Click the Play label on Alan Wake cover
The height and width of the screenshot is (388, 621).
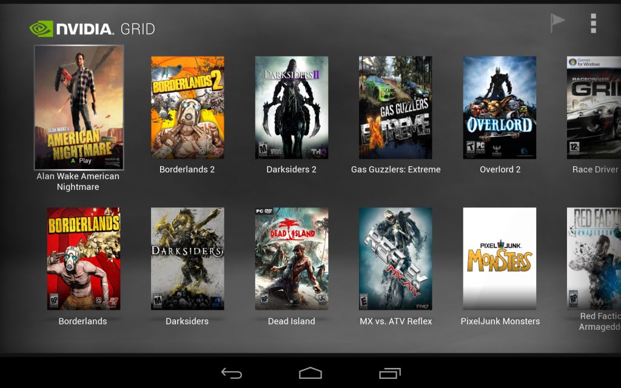82,161
